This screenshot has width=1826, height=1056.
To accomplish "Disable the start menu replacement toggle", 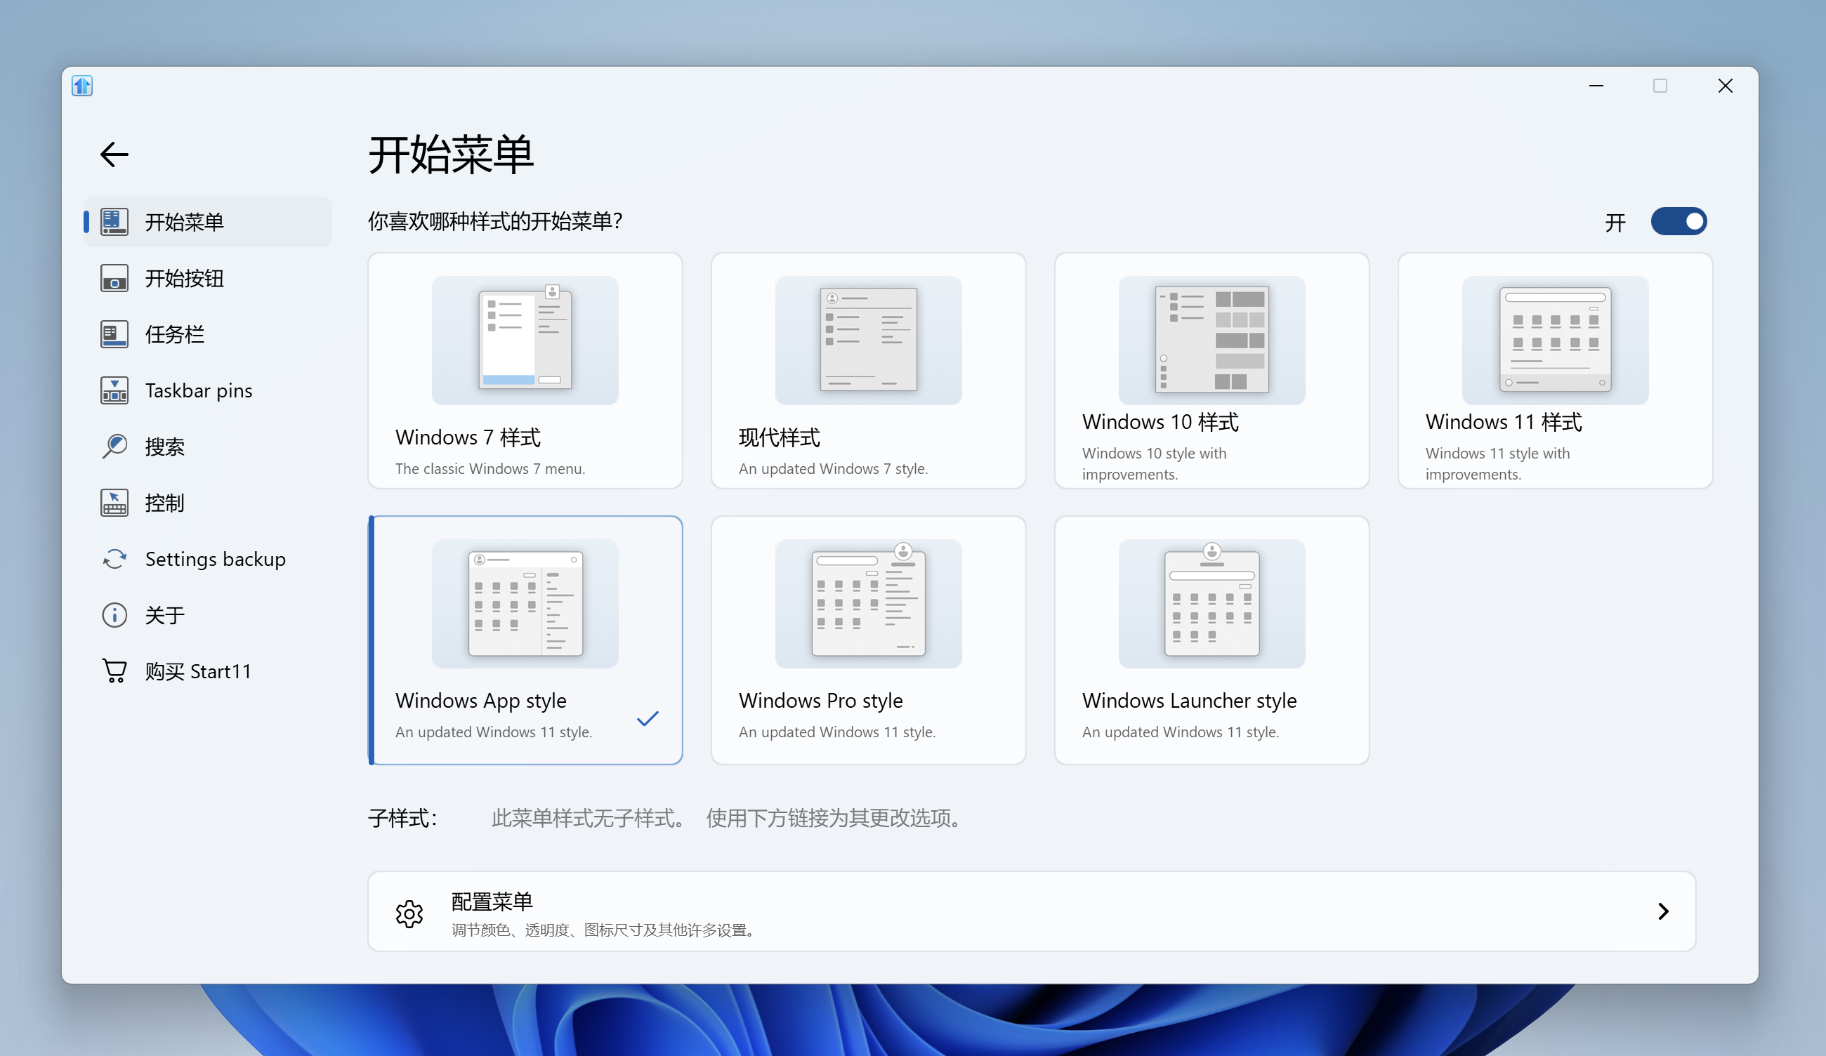I will pos(1679,222).
